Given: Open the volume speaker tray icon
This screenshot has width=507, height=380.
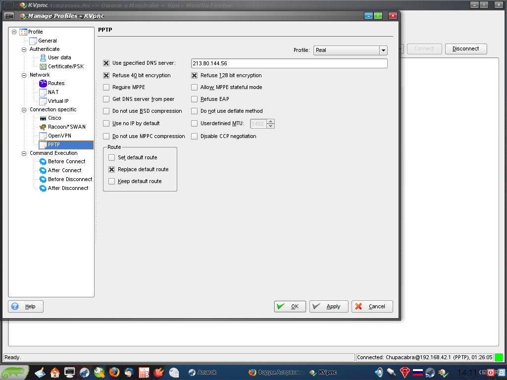Looking at the screenshot, I should click(379, 373).
